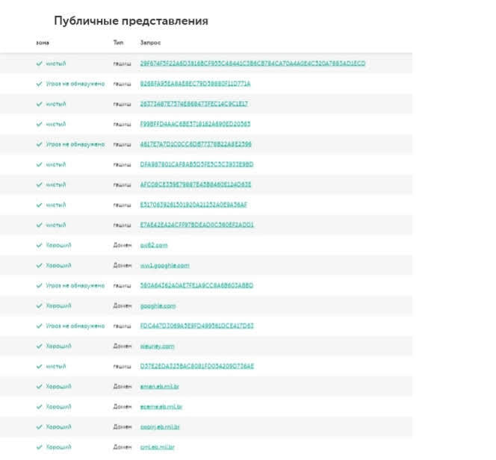
Task: Click the checkmark in the cml.eb.mil.br row
Action: click(x=40, y=447)
